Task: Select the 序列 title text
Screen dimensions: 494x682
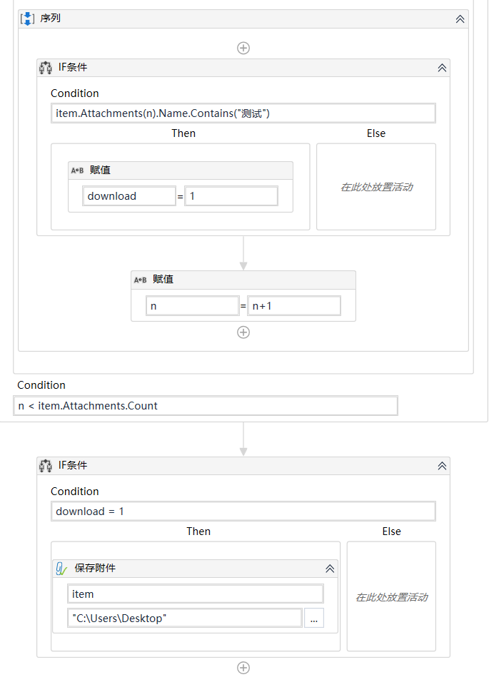Action: [50, 19]
